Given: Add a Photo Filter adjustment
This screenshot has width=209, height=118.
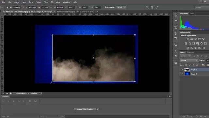Looking at the screenshot, I should click(x=198, y=43).
